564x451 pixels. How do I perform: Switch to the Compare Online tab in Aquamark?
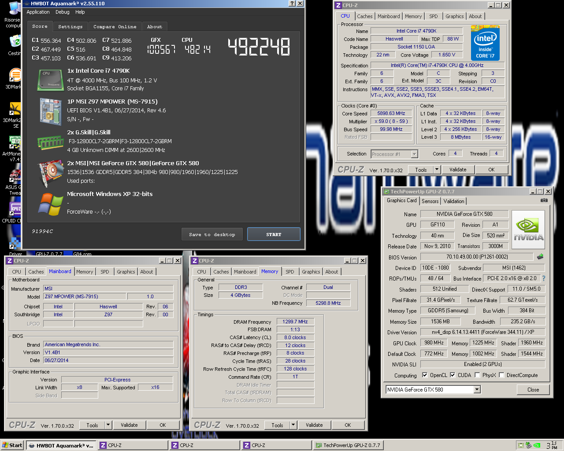[x=115, y=26]
